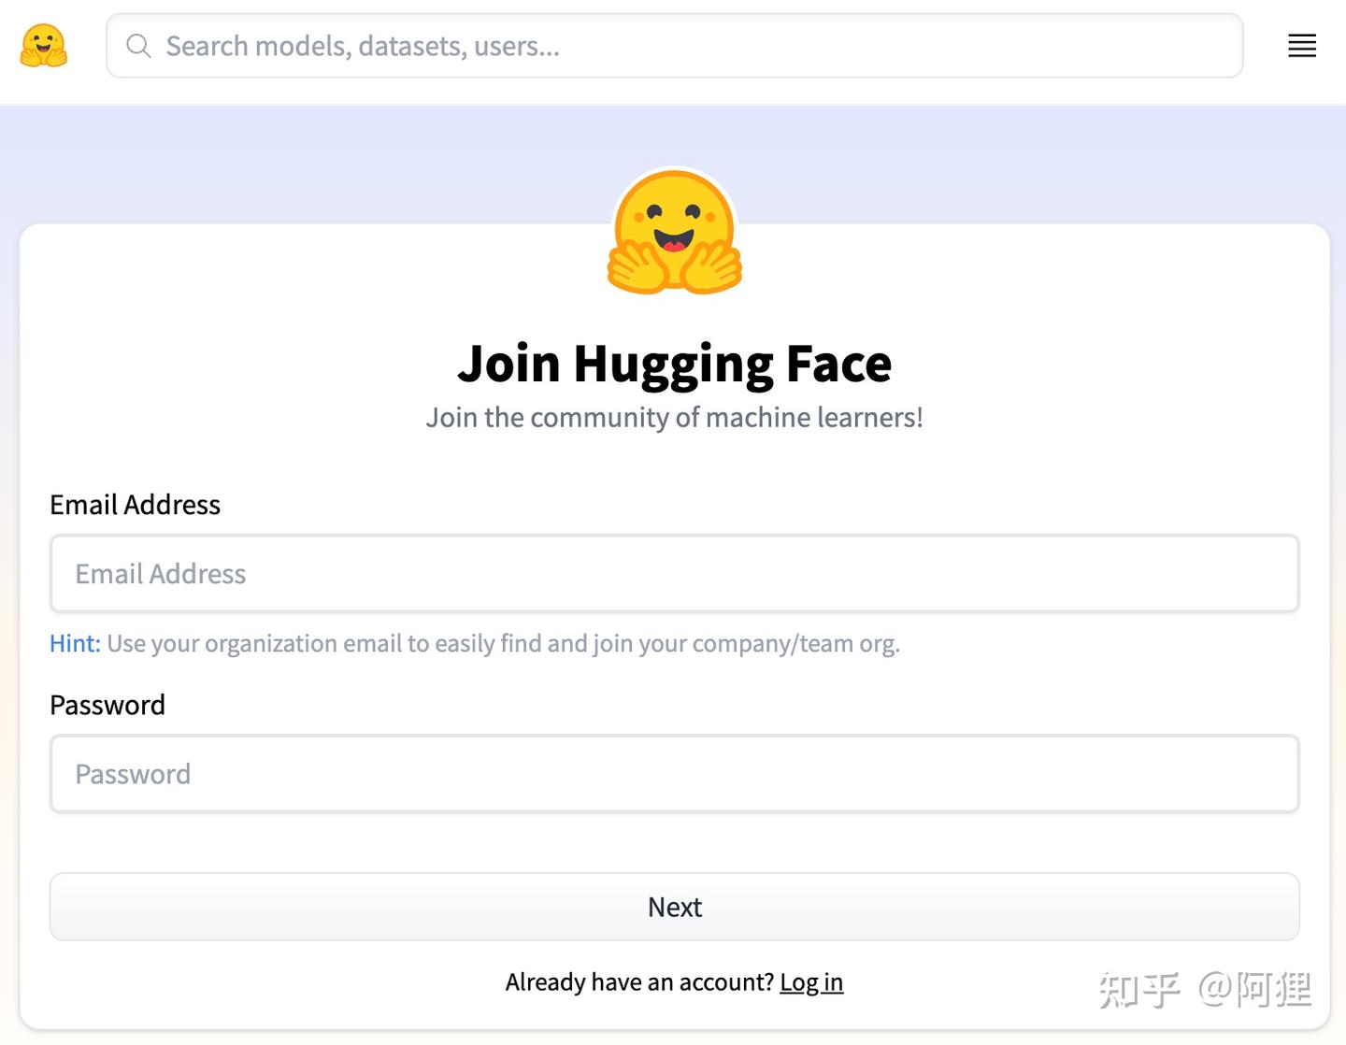Open the Log in link
The height and width of the screenshot is (1045, 1346).
point(810,982)
